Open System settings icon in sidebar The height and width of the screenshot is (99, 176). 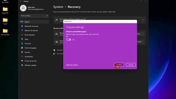pyautogui.click(x=22, y=22)
